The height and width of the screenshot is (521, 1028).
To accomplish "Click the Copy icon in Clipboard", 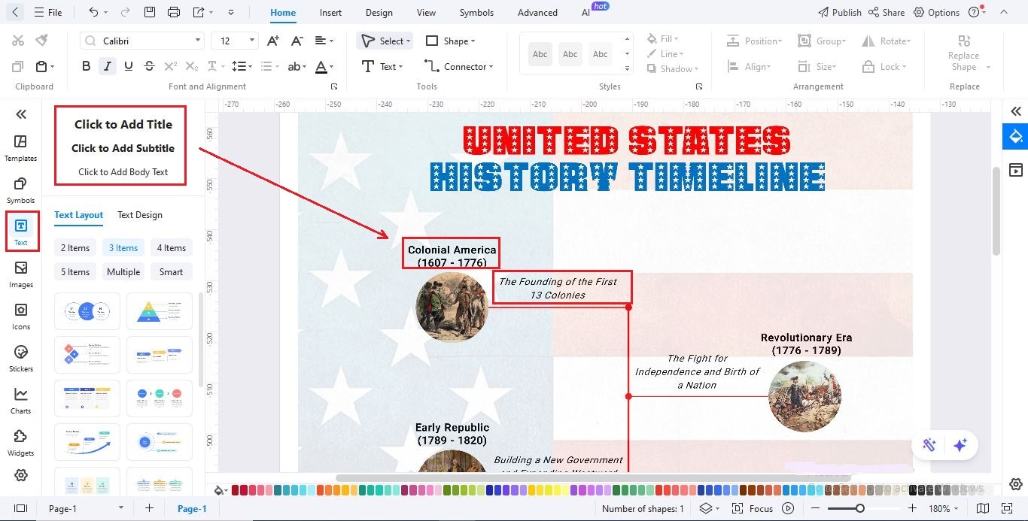I will 18,66.
